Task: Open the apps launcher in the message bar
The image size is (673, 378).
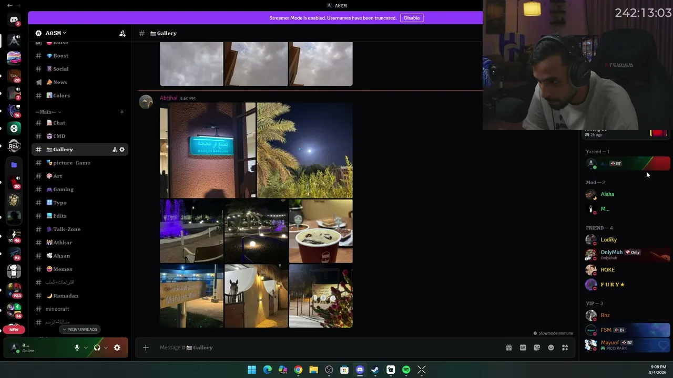Action: click(565, 348)
